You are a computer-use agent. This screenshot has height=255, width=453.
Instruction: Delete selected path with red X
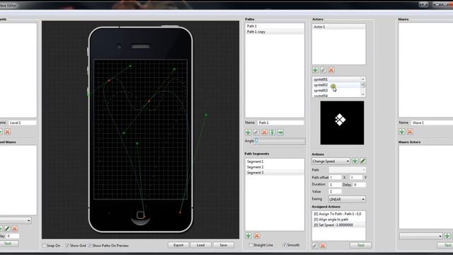(x=264, y=132)
